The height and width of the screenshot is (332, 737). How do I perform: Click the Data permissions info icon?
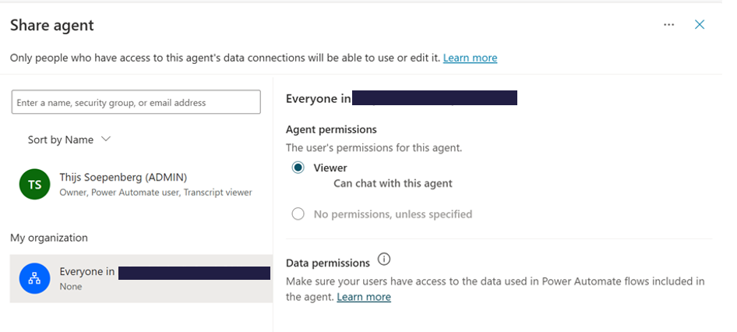coord(384,260)
